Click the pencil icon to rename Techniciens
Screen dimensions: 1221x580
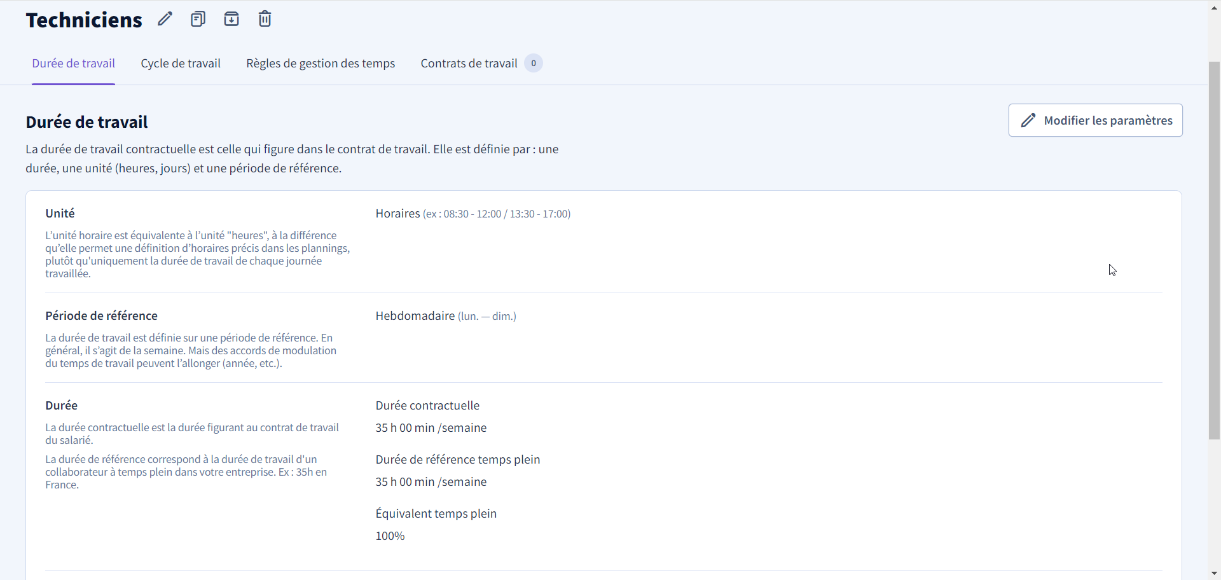click(165, 19)
